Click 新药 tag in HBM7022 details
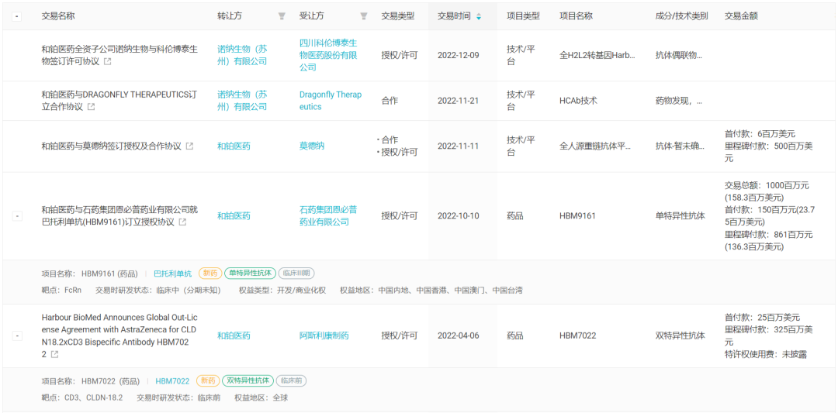 (x=208, y=381)
